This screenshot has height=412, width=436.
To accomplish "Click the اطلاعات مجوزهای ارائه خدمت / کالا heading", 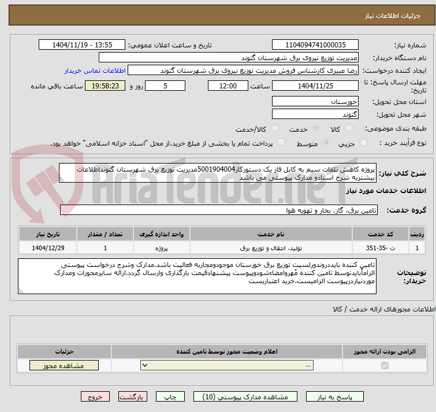I will [383, 309].
